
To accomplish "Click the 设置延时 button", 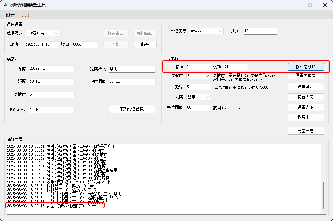I will pyautogui.click(x=306, y=87).
